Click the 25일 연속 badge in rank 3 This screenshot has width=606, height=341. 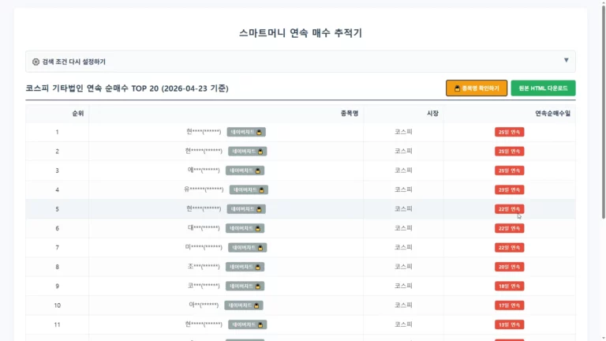(x=510, y=170)
